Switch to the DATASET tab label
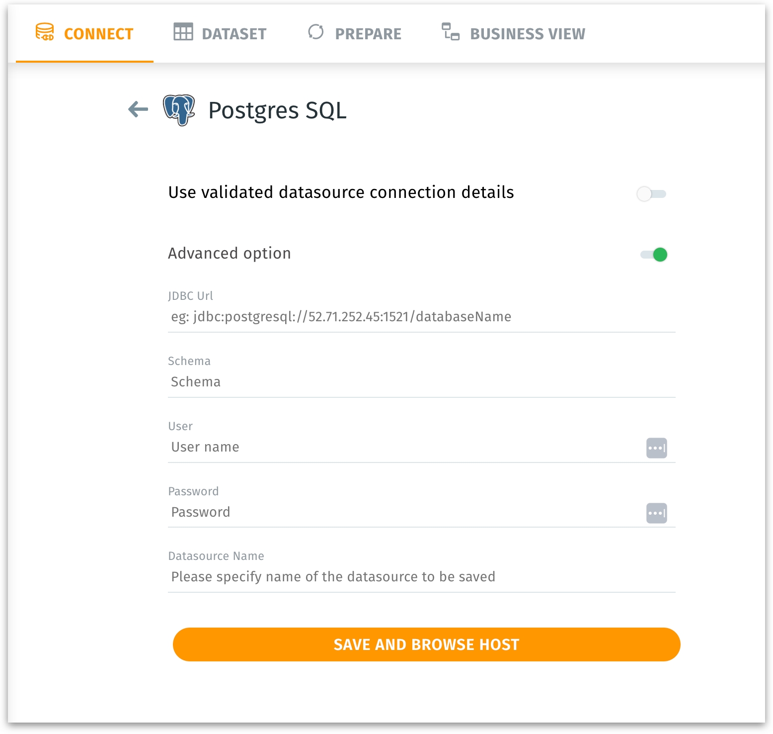 point(234,34)
